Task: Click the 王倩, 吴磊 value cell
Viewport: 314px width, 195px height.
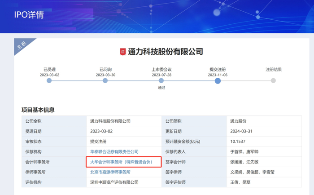Action: click(x=264, y=182)
